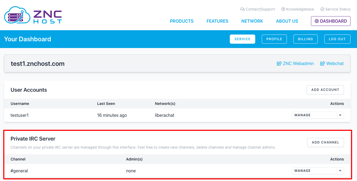Expand dropdown arrow for testuser1 Manage

point(340,115)
